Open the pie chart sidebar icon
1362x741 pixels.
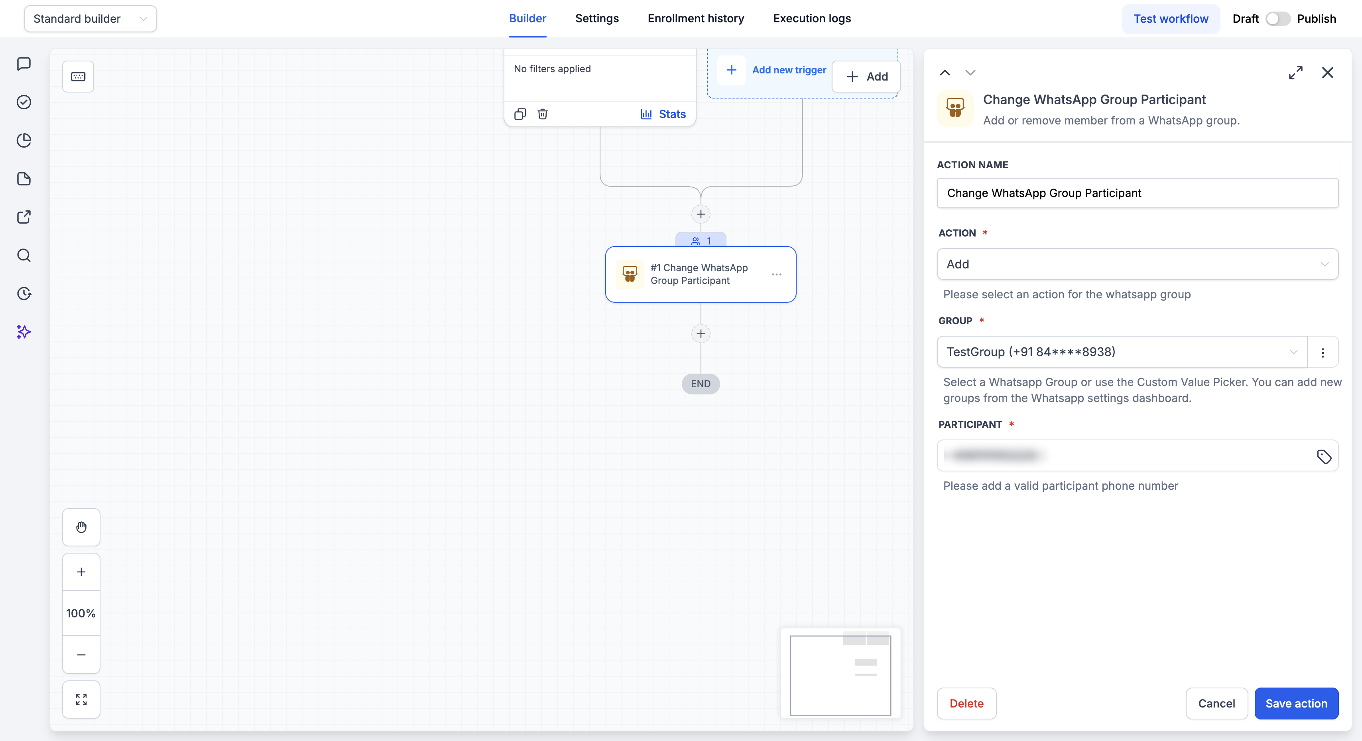tap(24, 140)
